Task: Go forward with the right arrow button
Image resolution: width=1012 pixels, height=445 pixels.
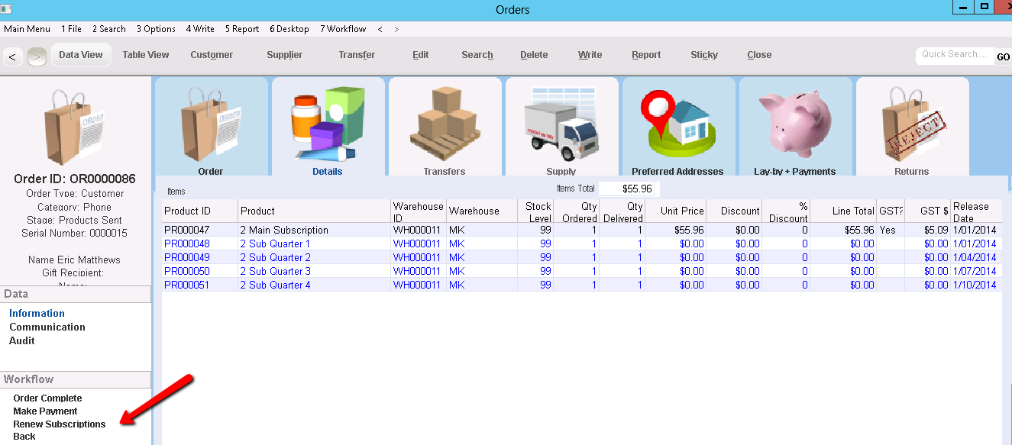Action: tap(37, 56)
